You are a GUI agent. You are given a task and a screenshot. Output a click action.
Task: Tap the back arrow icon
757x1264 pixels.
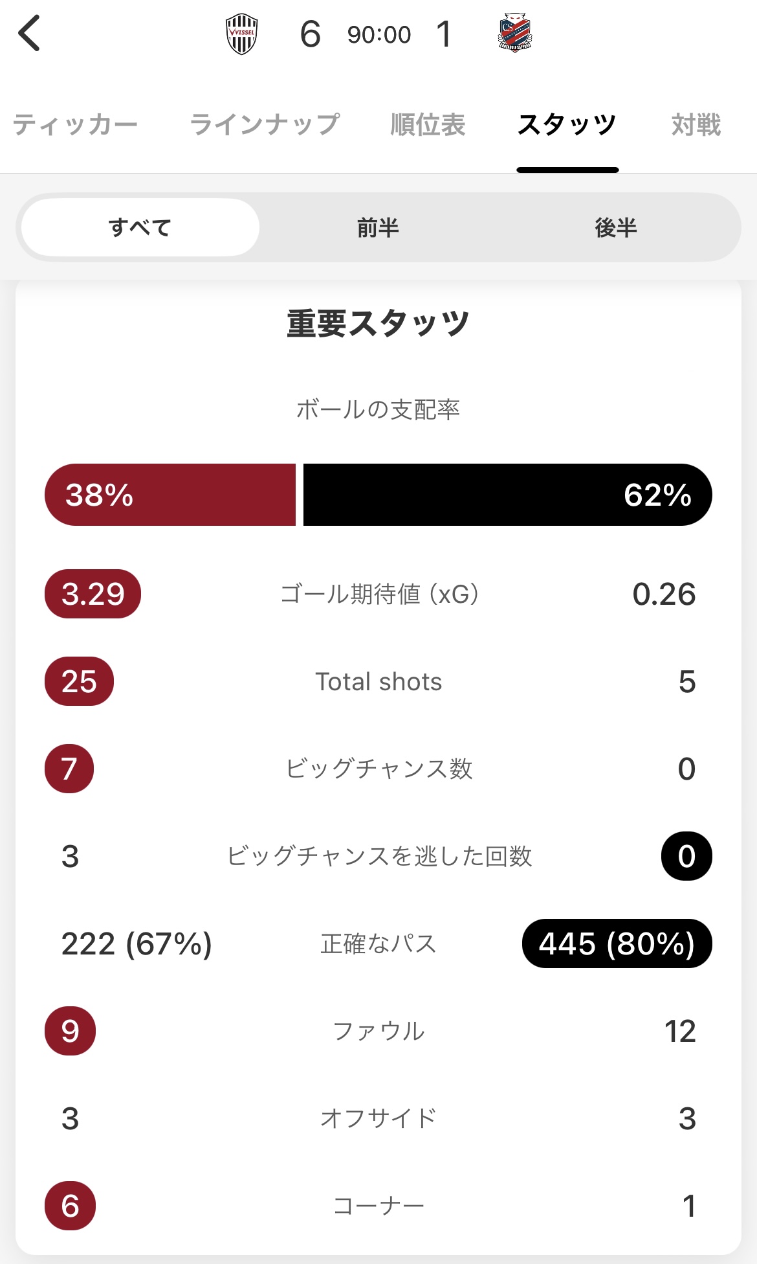(30, 34)
